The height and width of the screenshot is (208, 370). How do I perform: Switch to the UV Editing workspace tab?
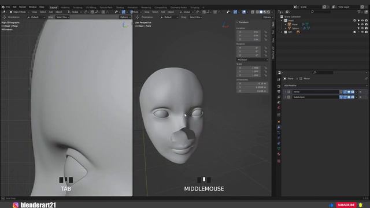point(91,8)
